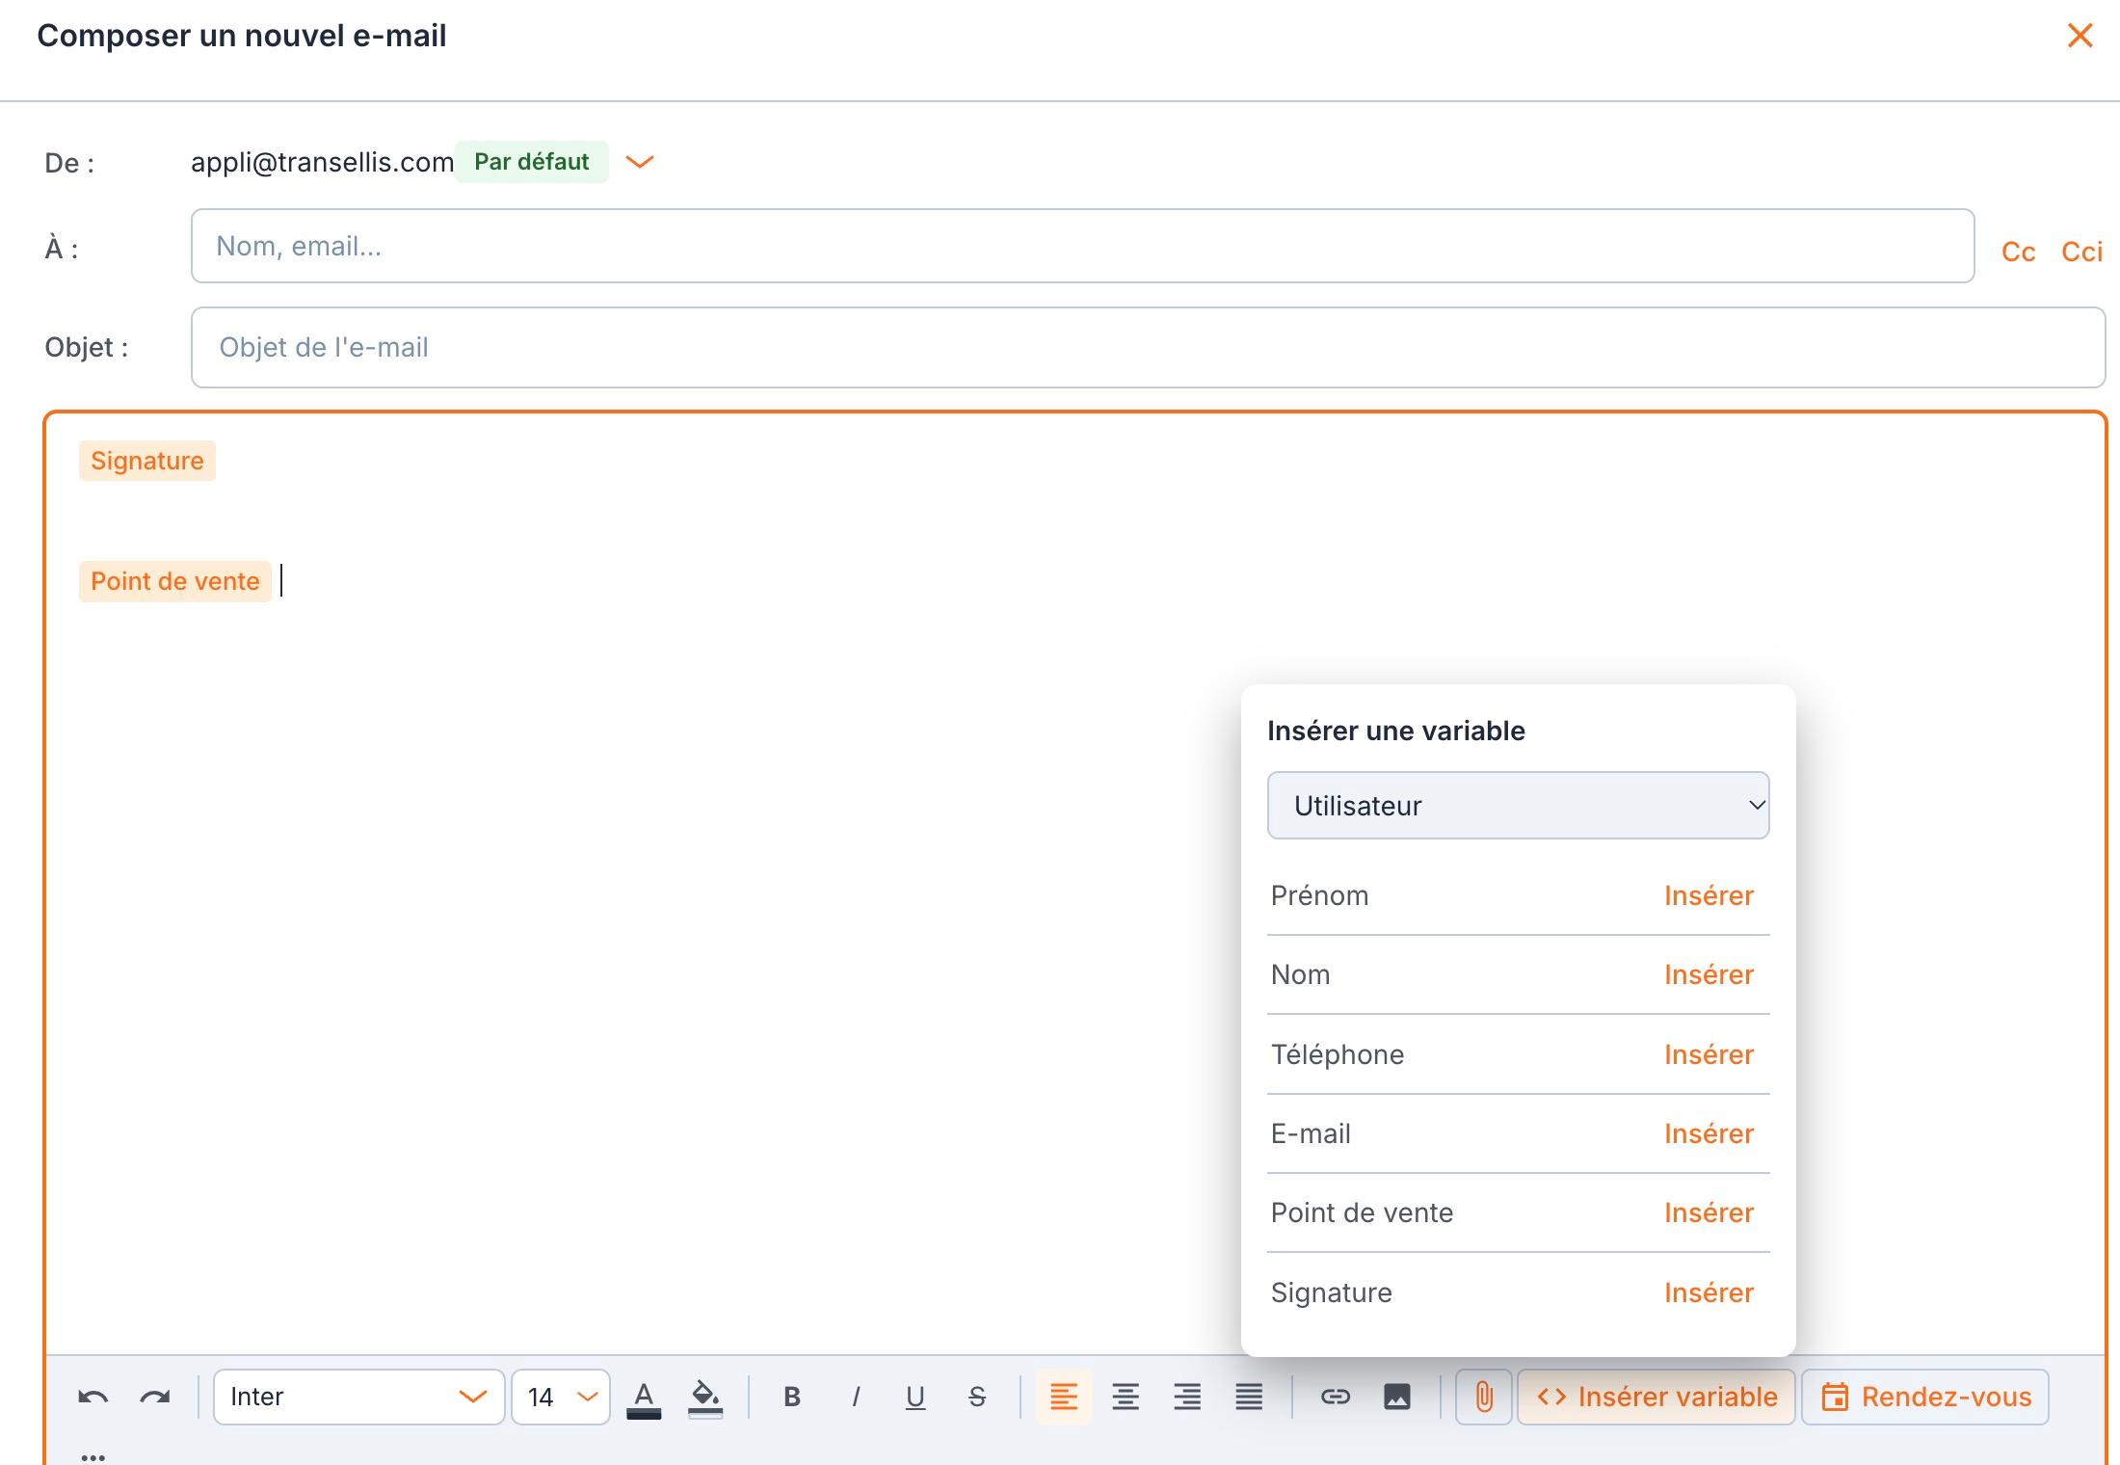Focus the recipient Nom, email field
Screen dimensions: 2120x1465
[x=1082, y=246]
